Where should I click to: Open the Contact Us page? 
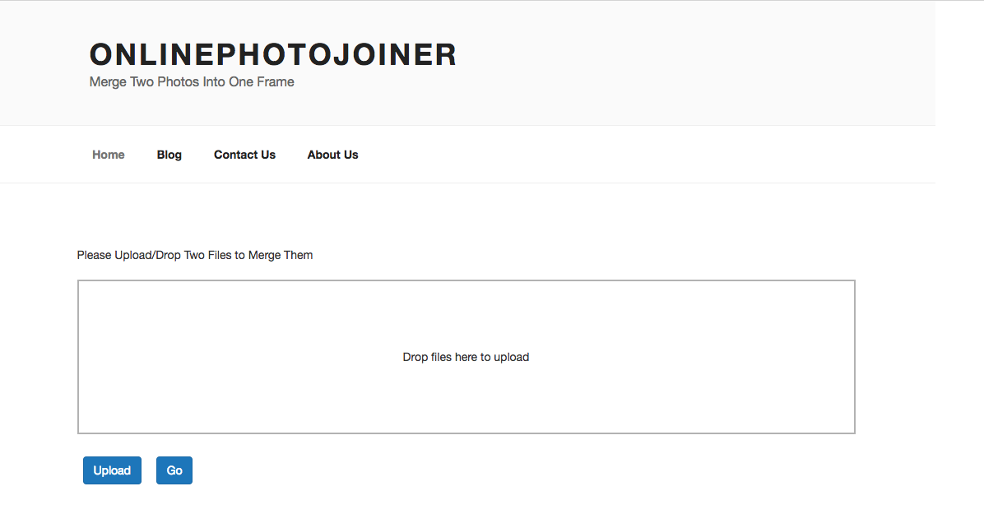point(244,155)
